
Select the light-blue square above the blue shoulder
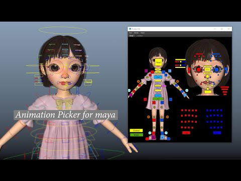tap(170, 71)
